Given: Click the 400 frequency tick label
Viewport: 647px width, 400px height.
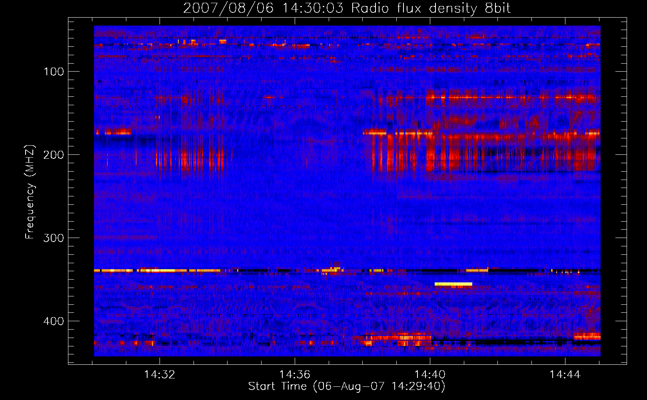Looking at the screenshot, I should pos(54,321).
